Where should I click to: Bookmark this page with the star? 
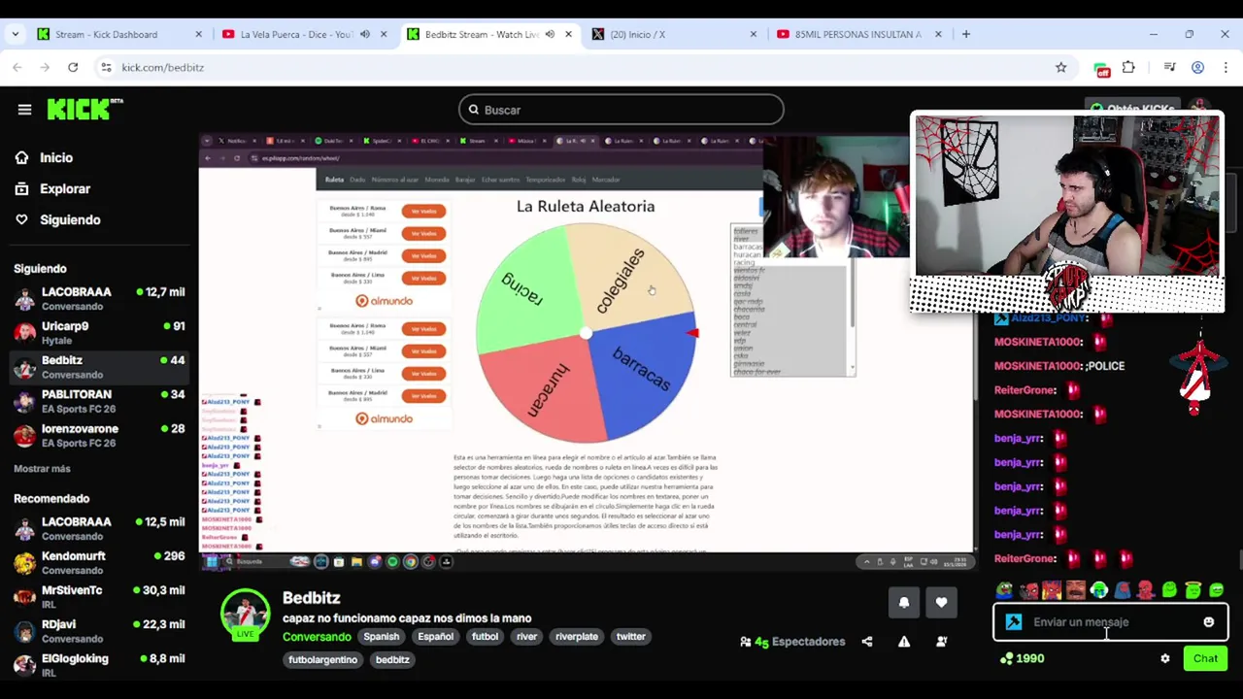point(1060,67)
